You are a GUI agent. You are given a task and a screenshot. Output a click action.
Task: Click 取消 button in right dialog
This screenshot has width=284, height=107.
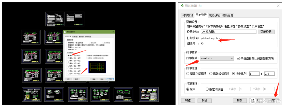click(x=256, y=101)
